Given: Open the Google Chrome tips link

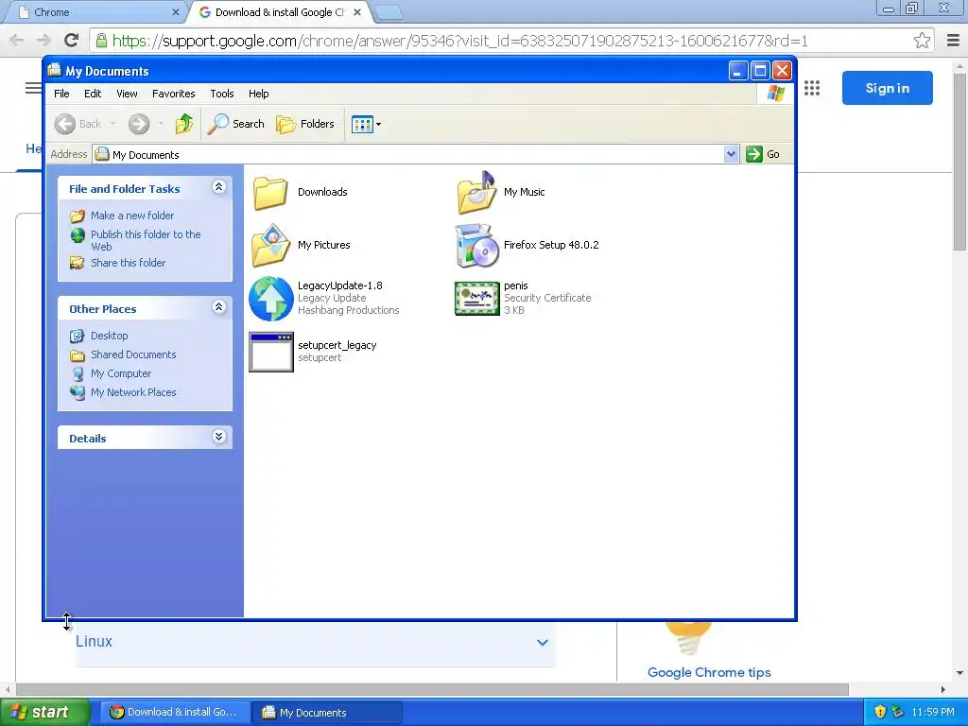Looking at the screenshot, I should tap(709, 672).
